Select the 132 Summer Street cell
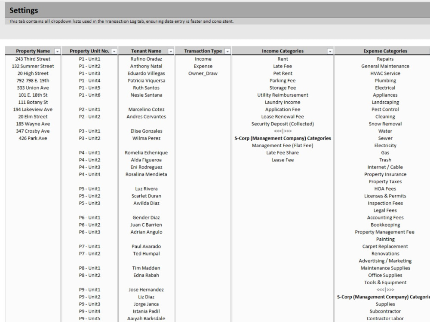 [33, 66]
